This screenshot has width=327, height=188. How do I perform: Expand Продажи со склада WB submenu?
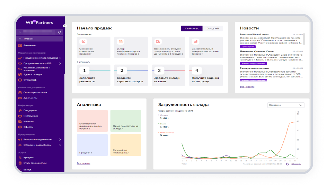click(60, 64)
